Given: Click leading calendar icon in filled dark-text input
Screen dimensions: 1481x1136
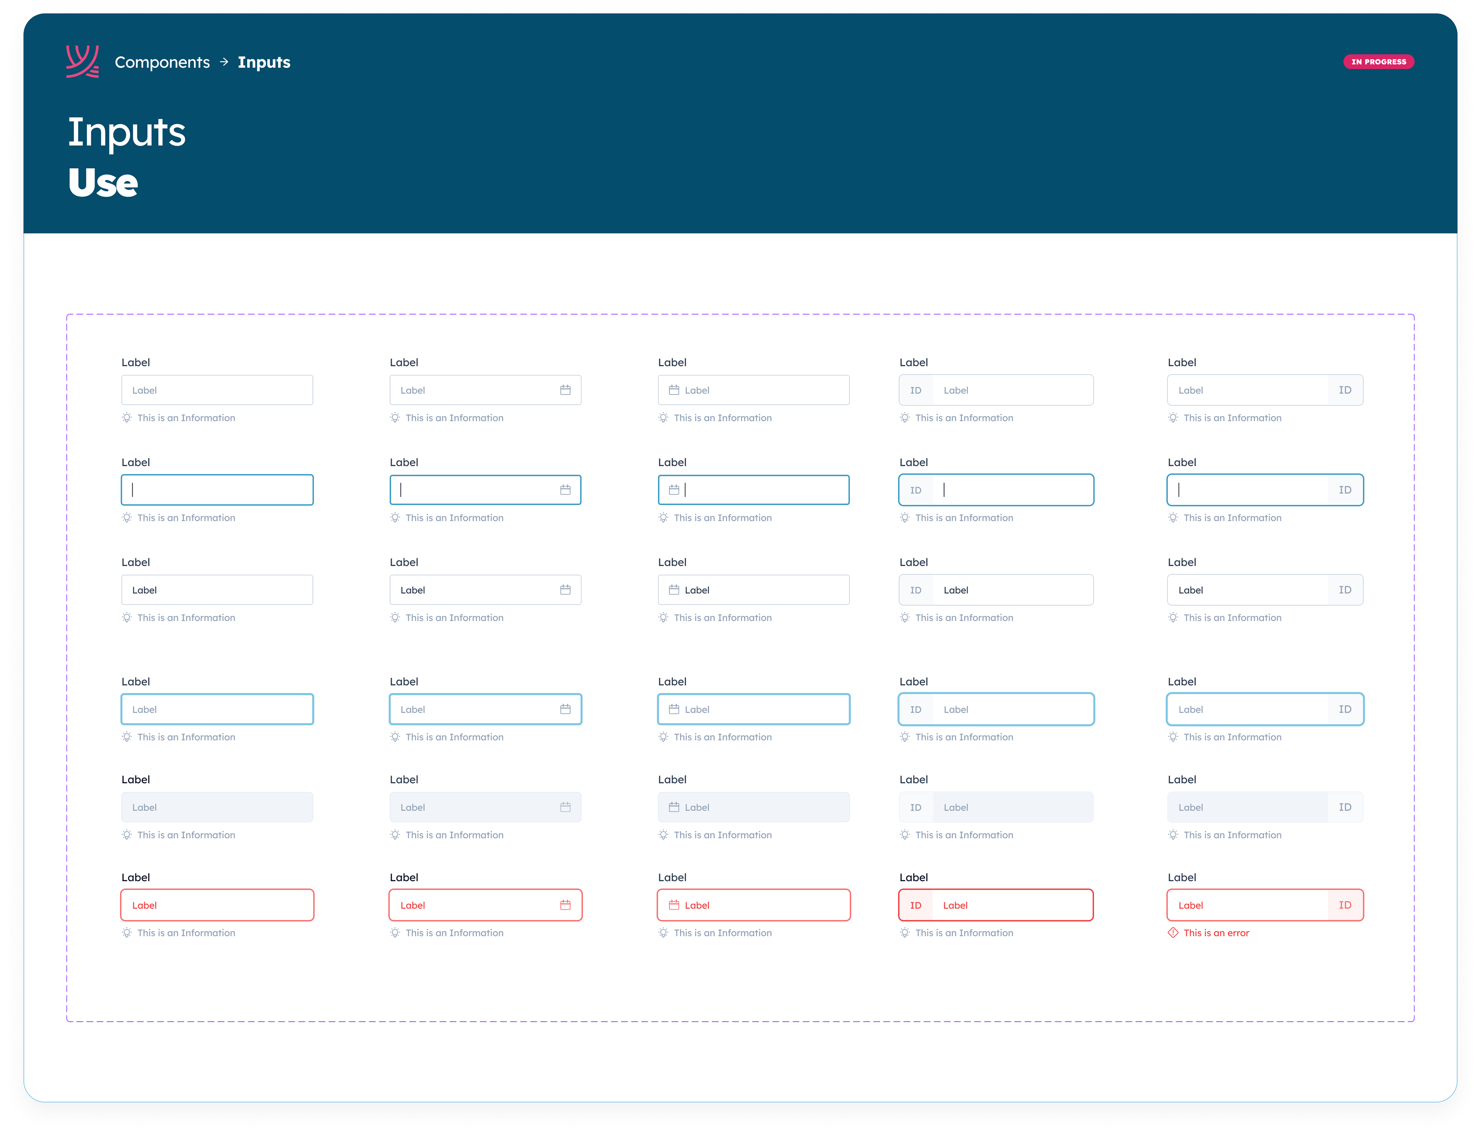Looking at the screenshot, I should pyautogui.click(x=673, y=590).
